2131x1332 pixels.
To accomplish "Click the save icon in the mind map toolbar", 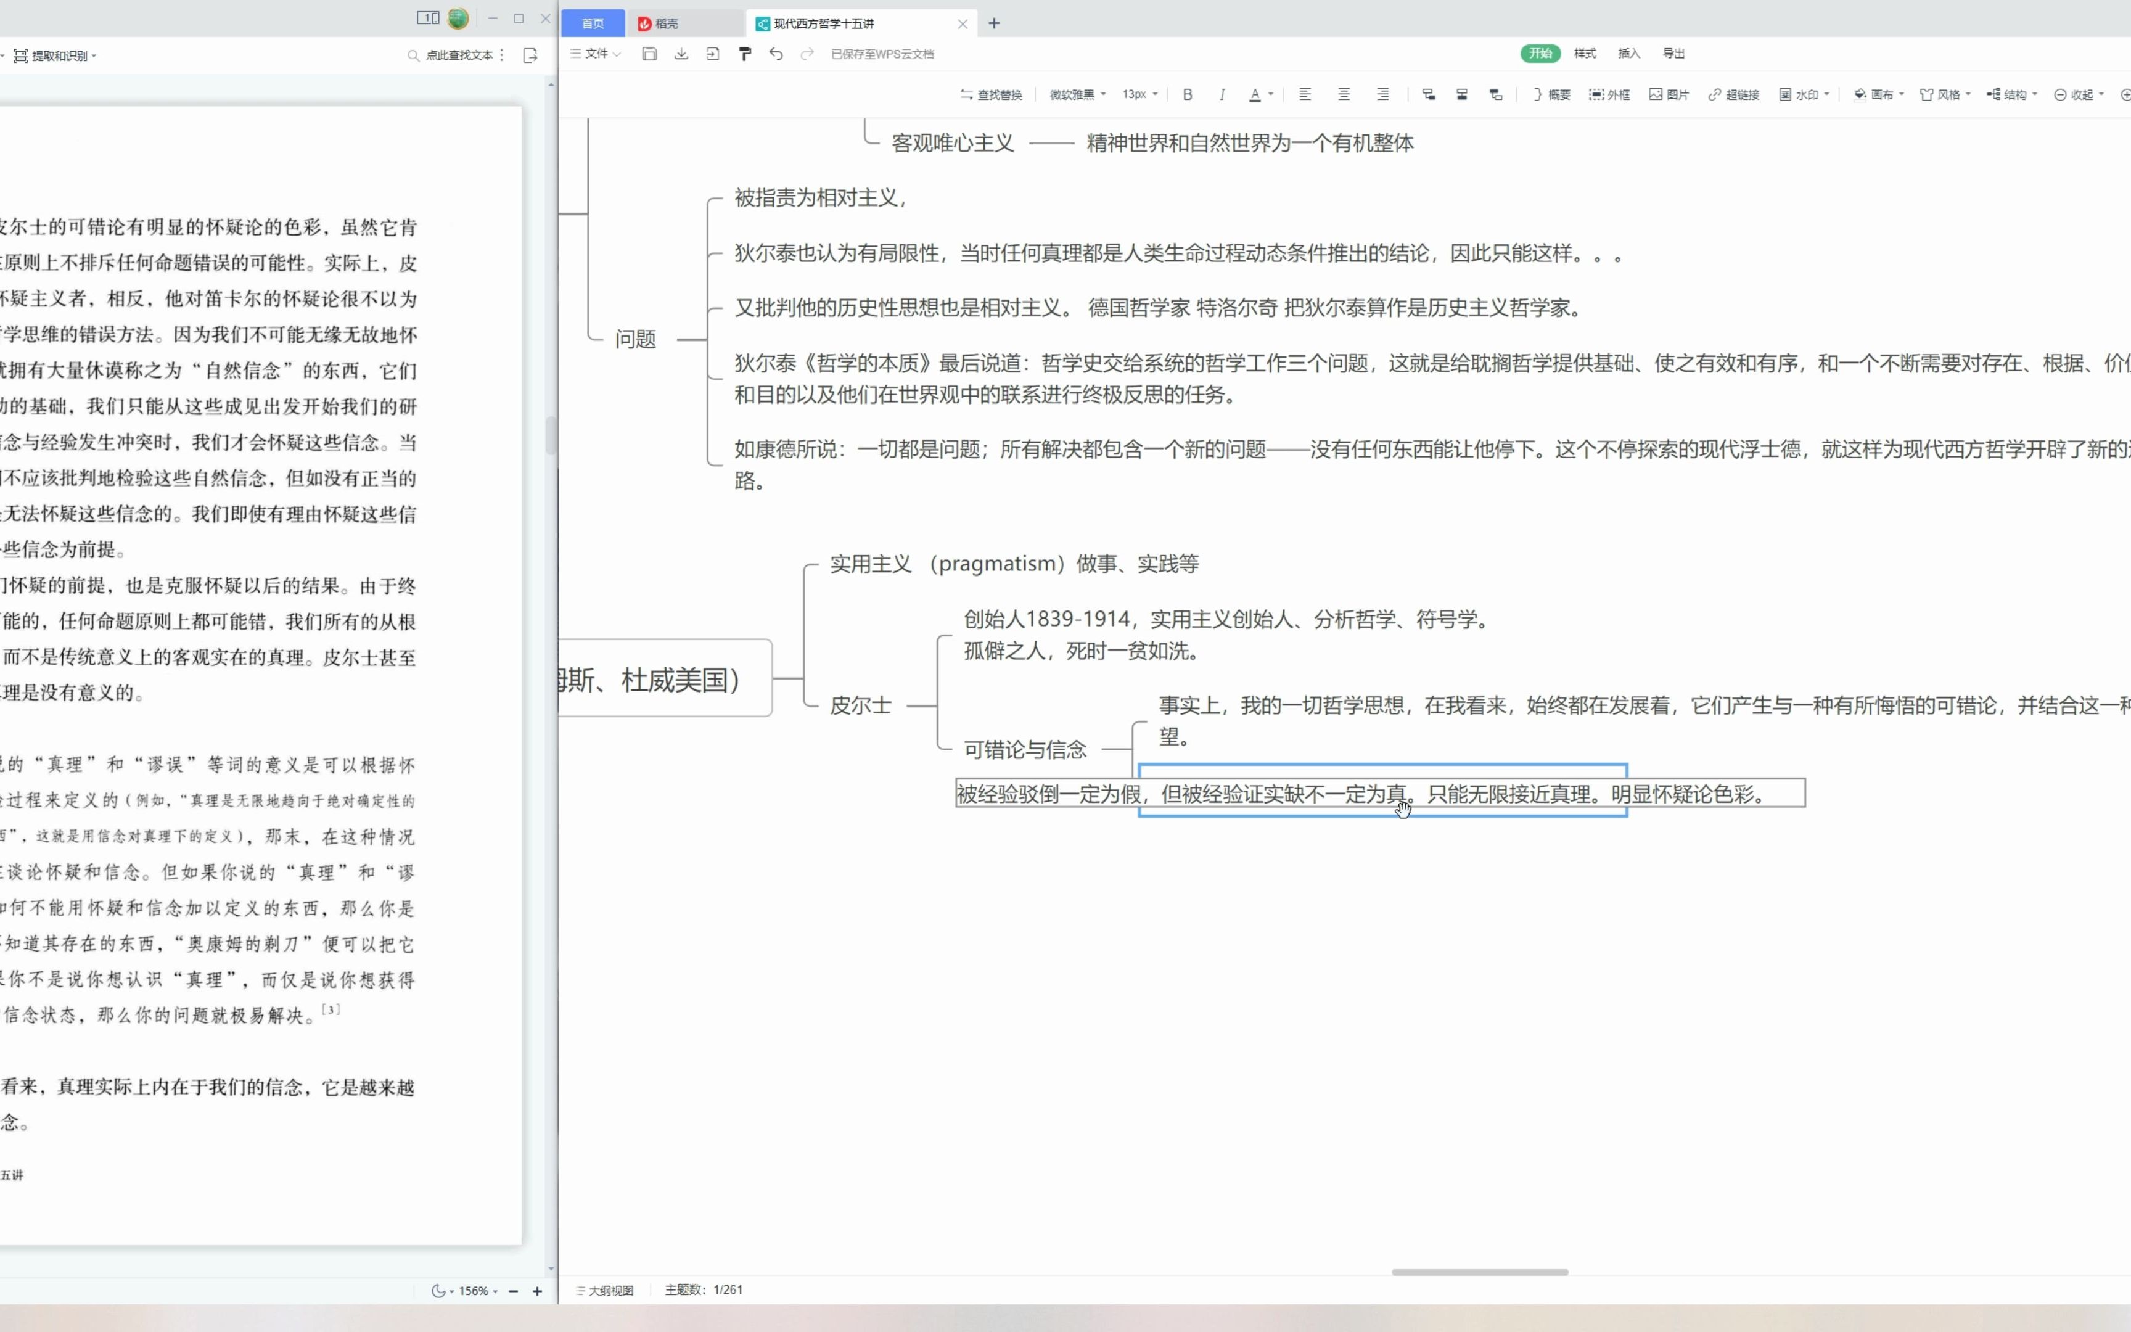I will pyautogui.click(x=649, y=54).
